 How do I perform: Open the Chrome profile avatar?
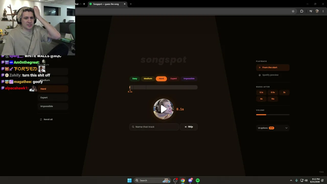[x=317, y=11]
